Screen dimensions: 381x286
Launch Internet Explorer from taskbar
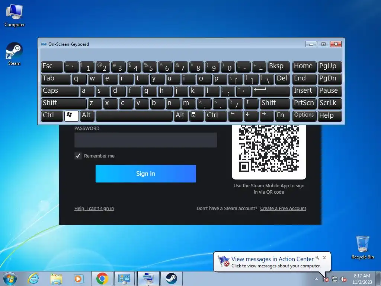click(x=33, y=279)
